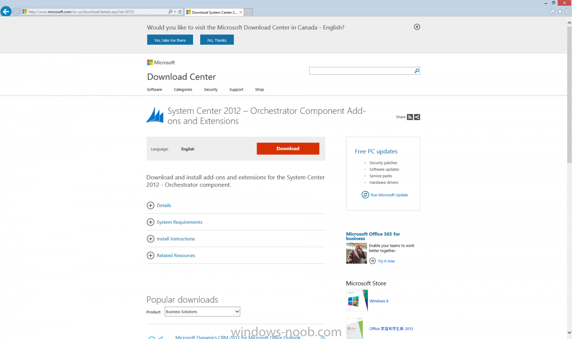Open the address bar dropdown arrow
The width and height of the screenshot is (572, 339).
pos(175,12)
